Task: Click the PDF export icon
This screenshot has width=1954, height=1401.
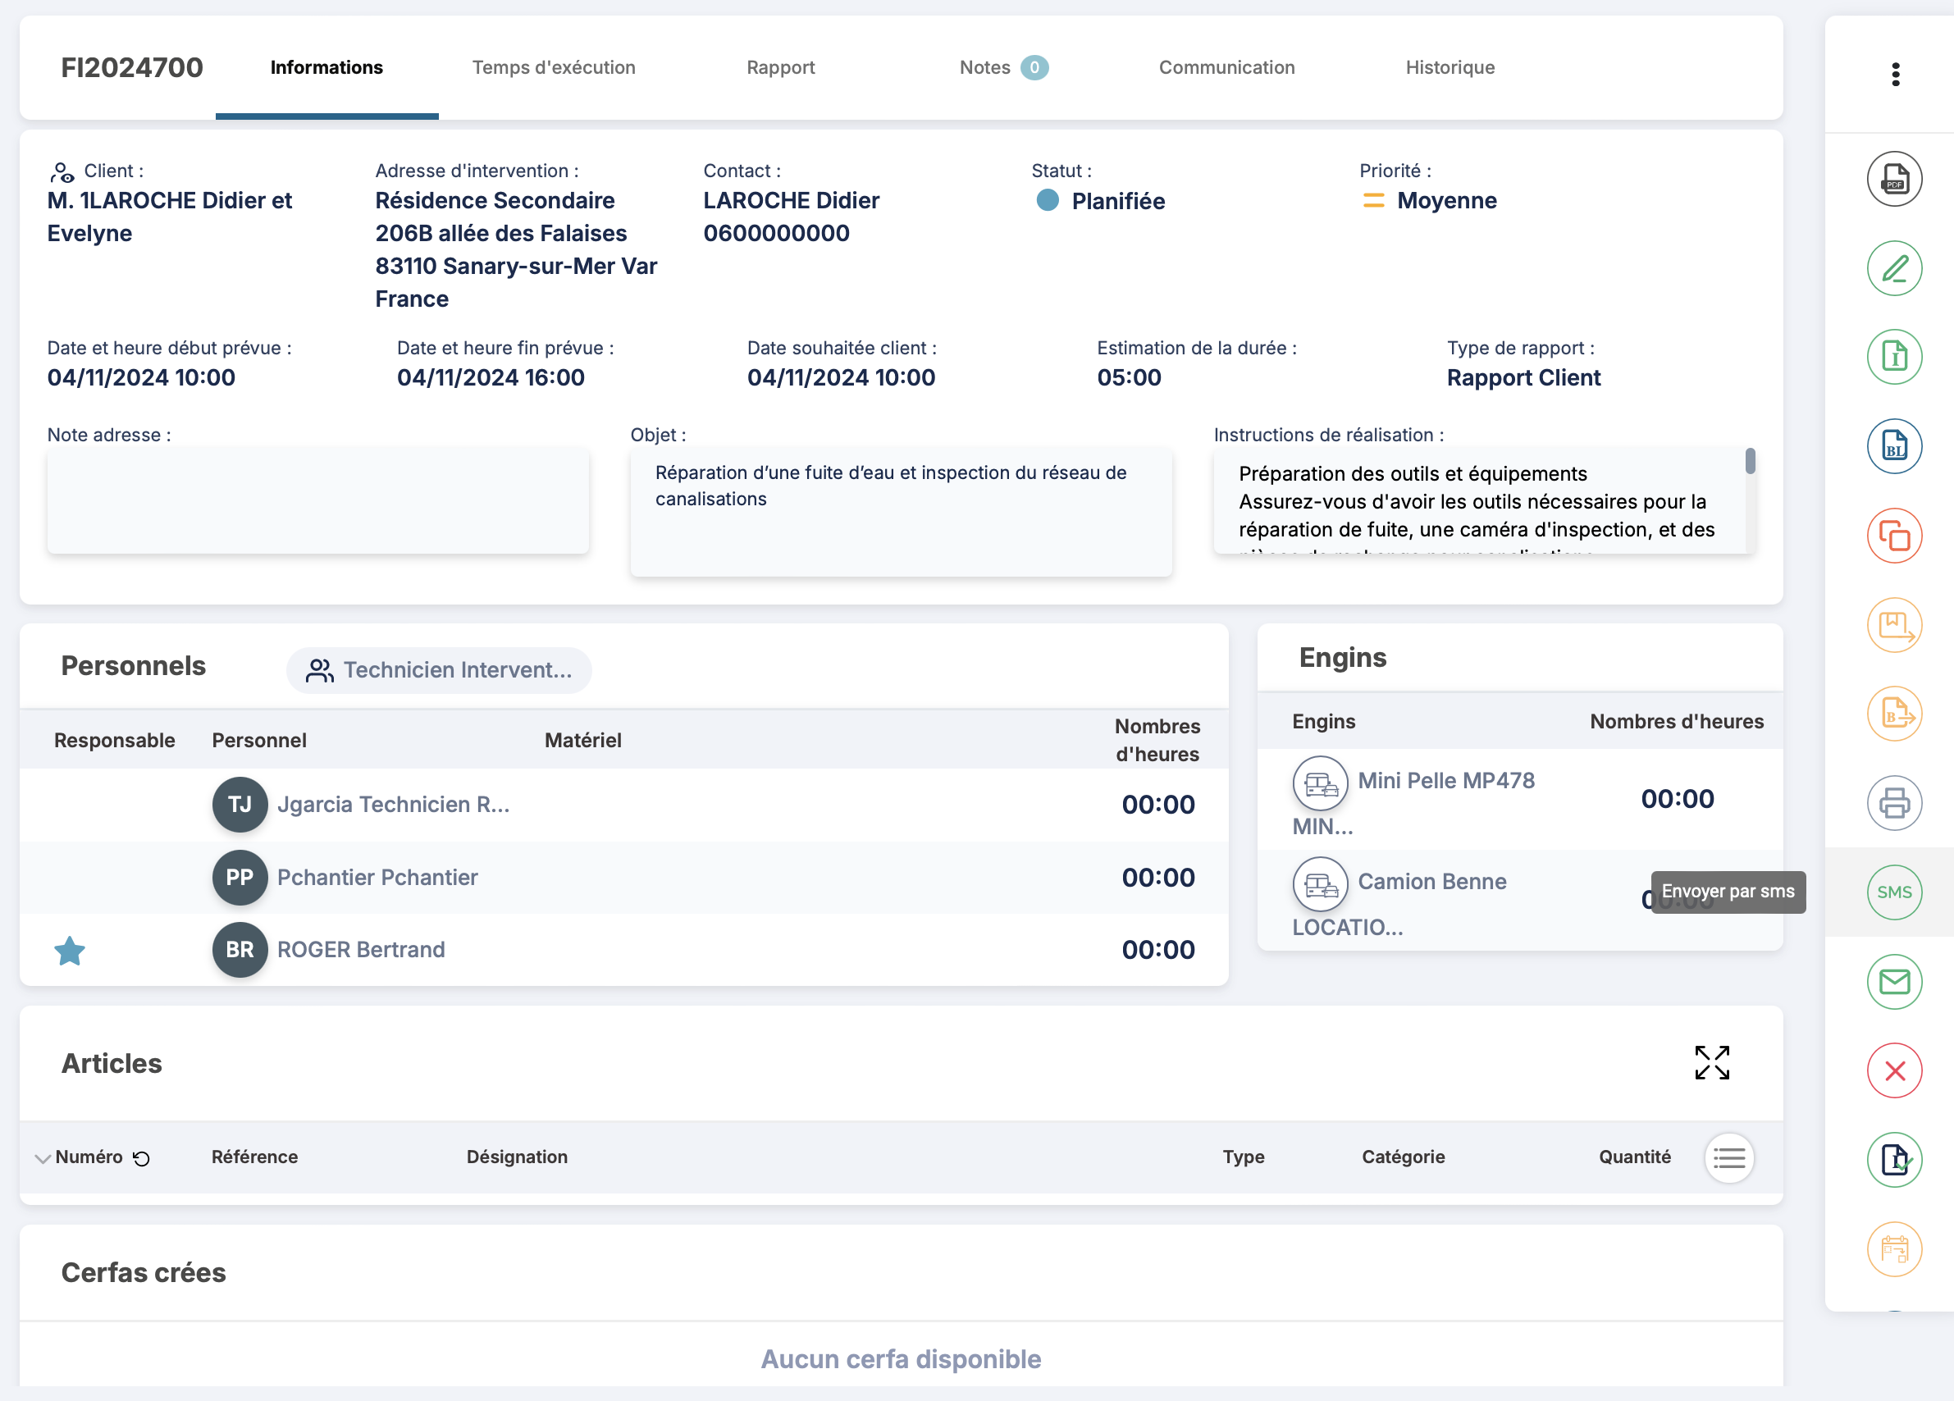Action: coord(1893,179)
